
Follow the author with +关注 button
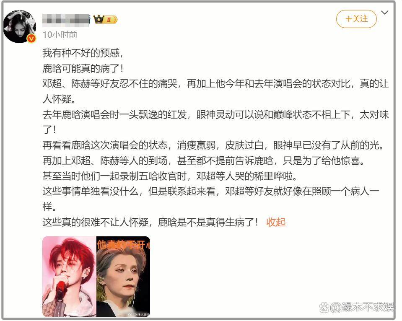[x=356, y=19]
